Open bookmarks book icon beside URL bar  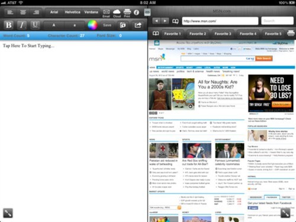[x=175, y=21]
